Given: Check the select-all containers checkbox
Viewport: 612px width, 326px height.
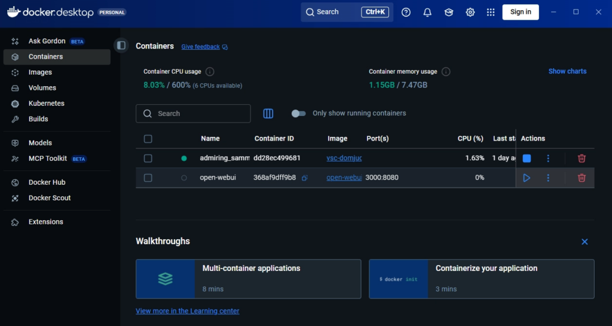Looking at the screenshot, I should click(148, 139).
